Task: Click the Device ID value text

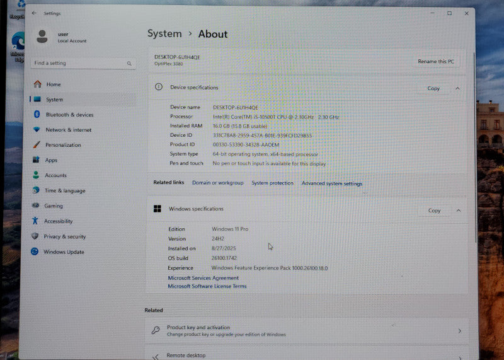Action: (262, 136)
